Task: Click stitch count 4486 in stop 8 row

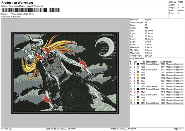Action: 143,83
